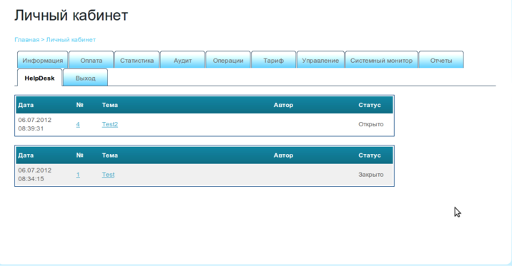
Task: Open the Test2 ticket subject link
Action: click(109, 124)
